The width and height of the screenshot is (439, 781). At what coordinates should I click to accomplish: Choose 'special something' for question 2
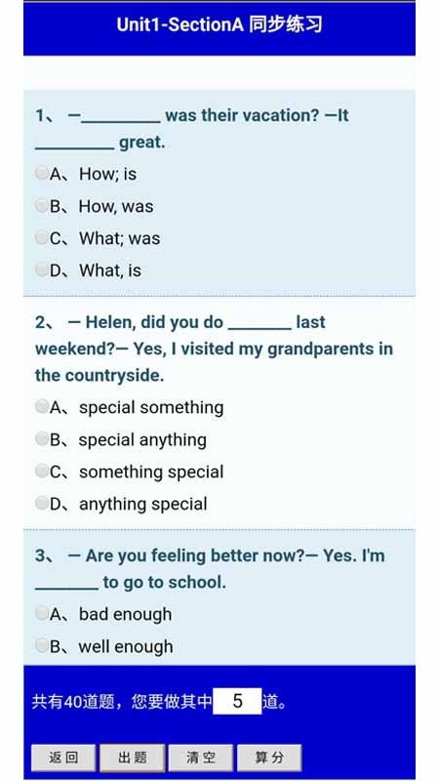tap(42, 407)
